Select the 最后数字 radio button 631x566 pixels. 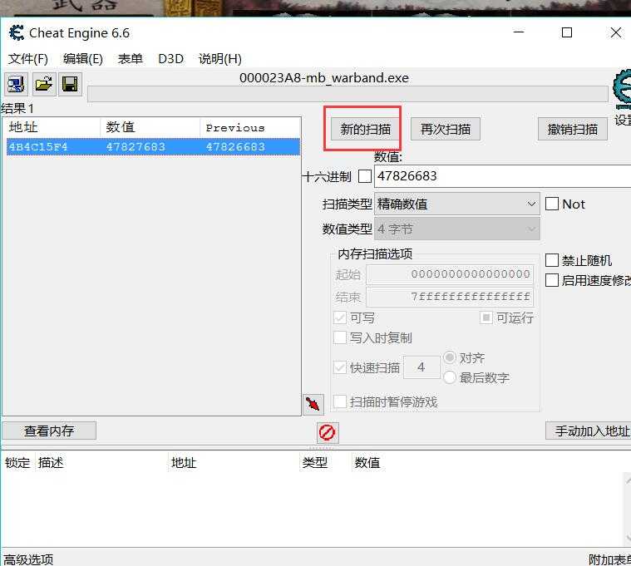[x=450, y=377]
